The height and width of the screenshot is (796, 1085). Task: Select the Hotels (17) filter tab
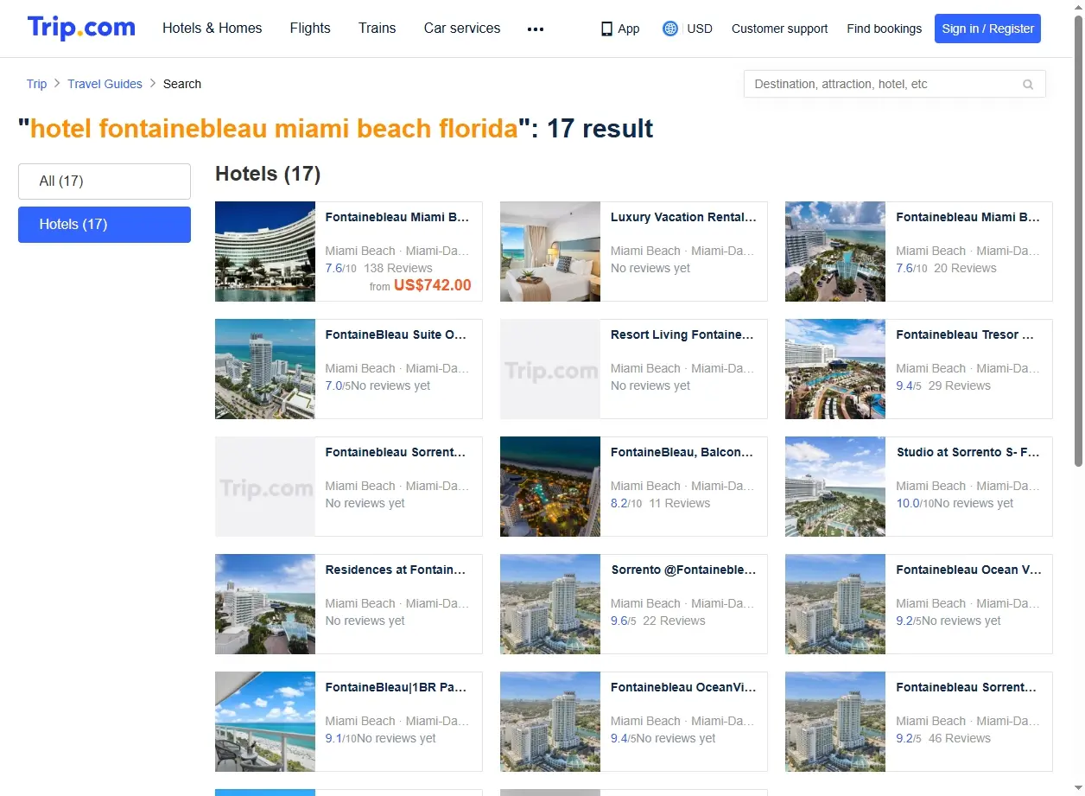105,225
